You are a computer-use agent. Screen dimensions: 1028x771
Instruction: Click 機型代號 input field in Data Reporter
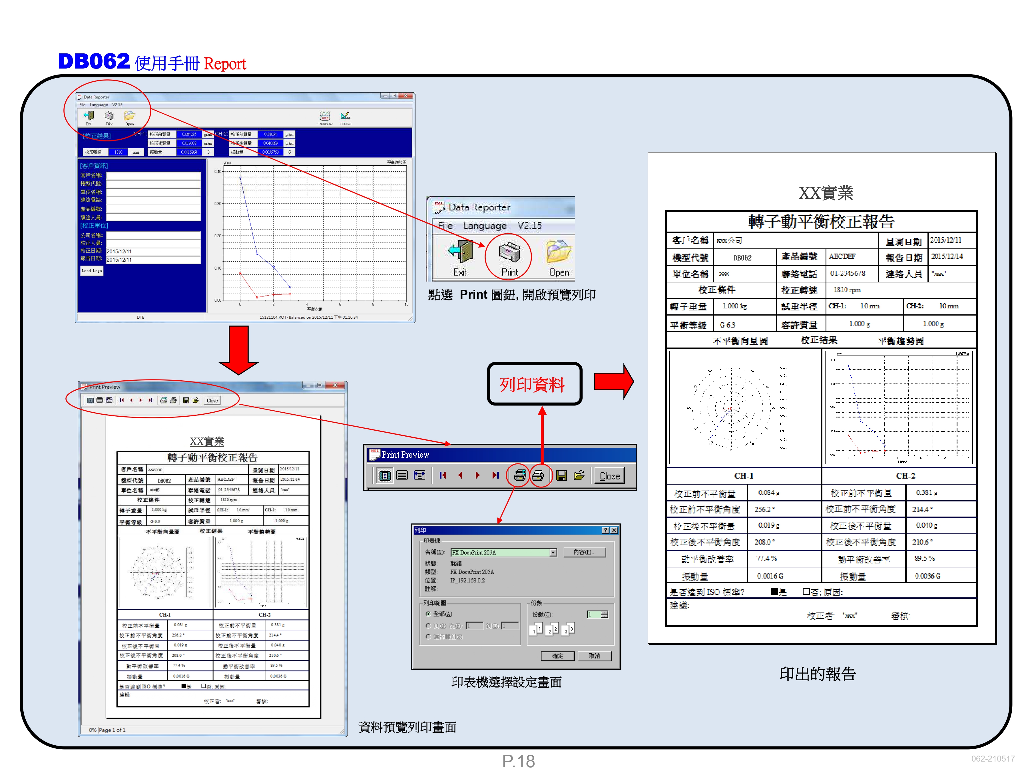tap(153, 184)
